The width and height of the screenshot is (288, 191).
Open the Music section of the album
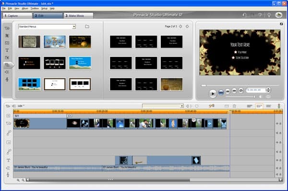click(7, 79)
